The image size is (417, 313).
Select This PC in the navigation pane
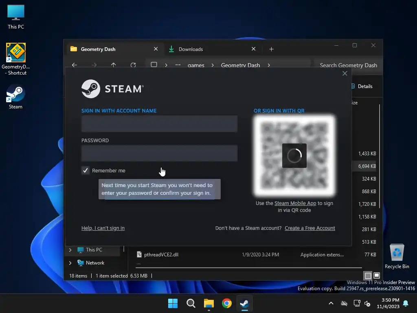[94, 250]
